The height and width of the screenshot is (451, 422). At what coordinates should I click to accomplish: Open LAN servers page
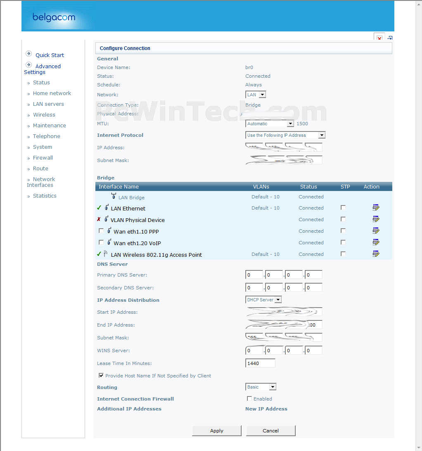(48, 104)
